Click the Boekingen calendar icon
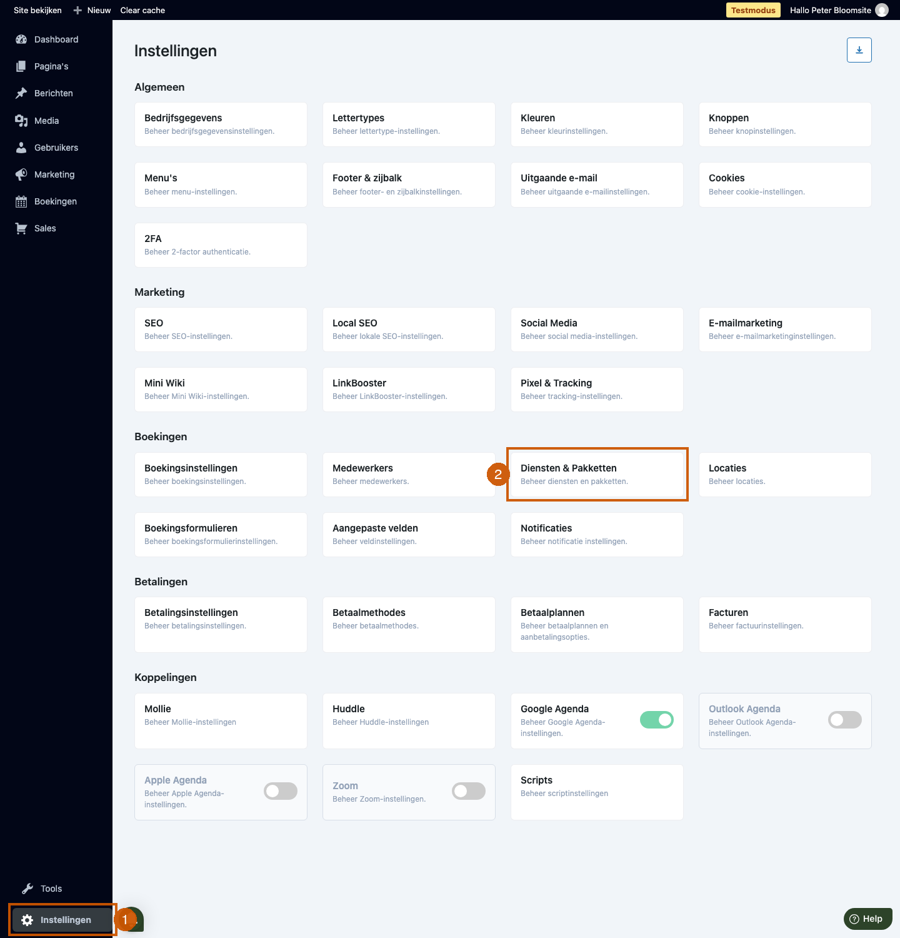This screenshot has height=938, width=900. 21,201
